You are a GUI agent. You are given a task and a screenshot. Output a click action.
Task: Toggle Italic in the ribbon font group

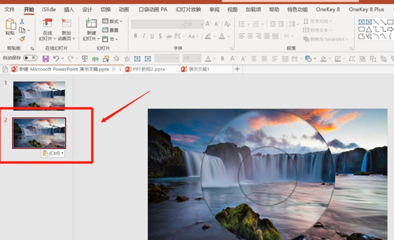click(144, 36)
